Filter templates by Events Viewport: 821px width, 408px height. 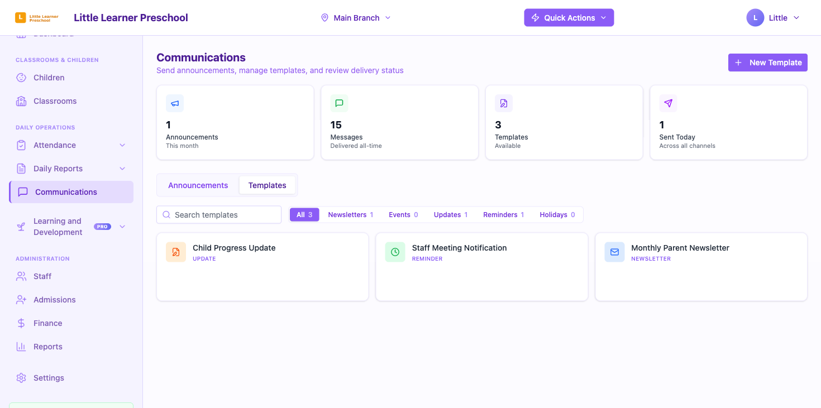coord(403,215)
